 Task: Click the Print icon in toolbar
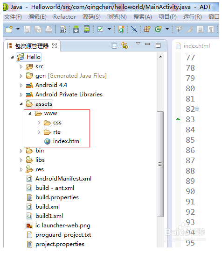point(49,29)
